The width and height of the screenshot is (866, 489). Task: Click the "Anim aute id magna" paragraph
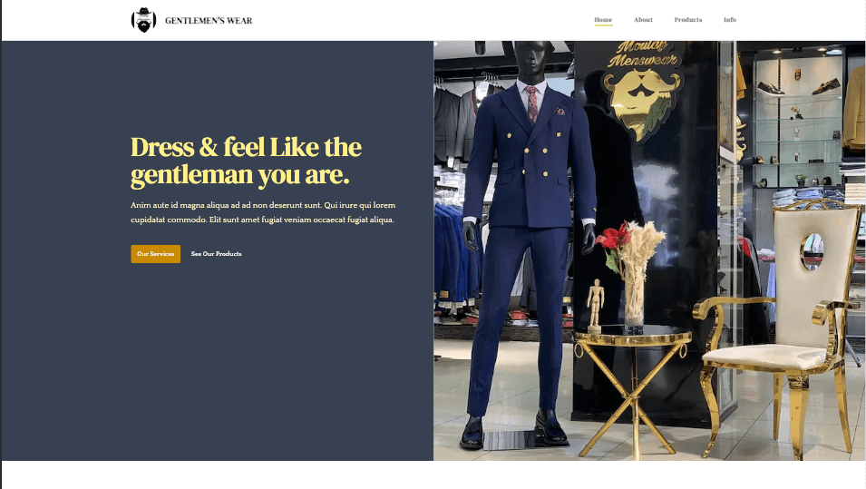(263, 212)
